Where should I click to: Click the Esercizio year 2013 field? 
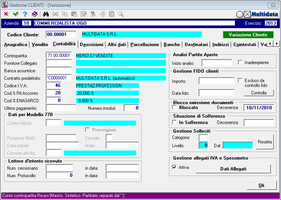pyautogui.click(x=271, y=23)
